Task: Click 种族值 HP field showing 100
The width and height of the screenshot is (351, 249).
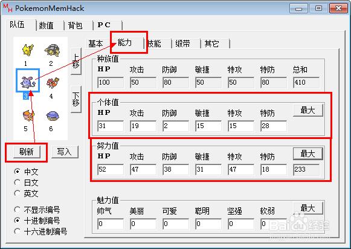Action: [x=111, y=82]
